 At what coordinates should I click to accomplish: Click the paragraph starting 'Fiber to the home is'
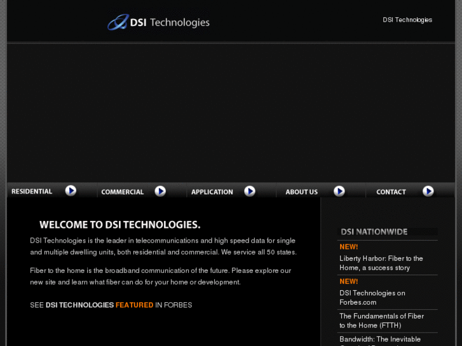click(161, 276)
